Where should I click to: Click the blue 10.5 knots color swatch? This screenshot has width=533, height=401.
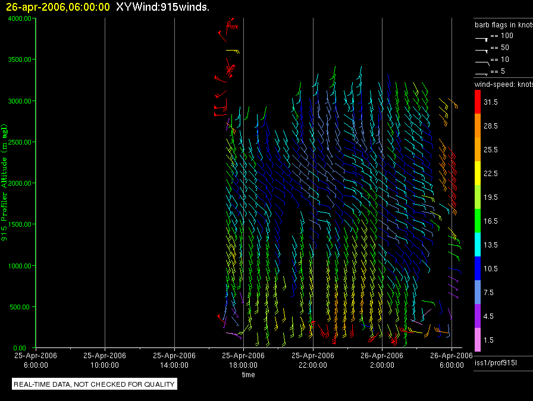pos(478,268)
